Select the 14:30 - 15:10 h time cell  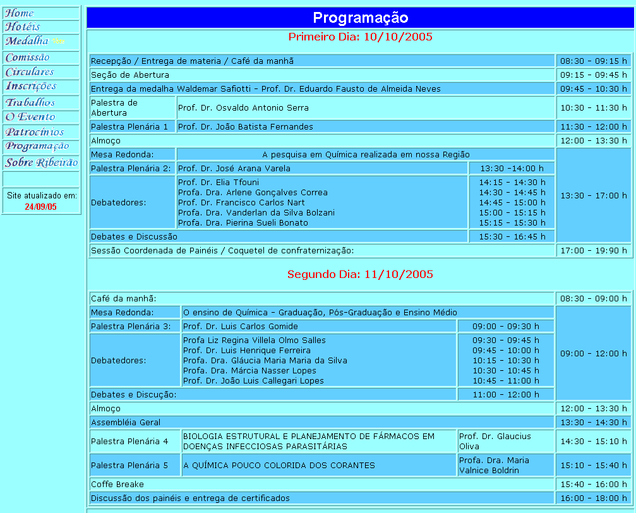594,441
